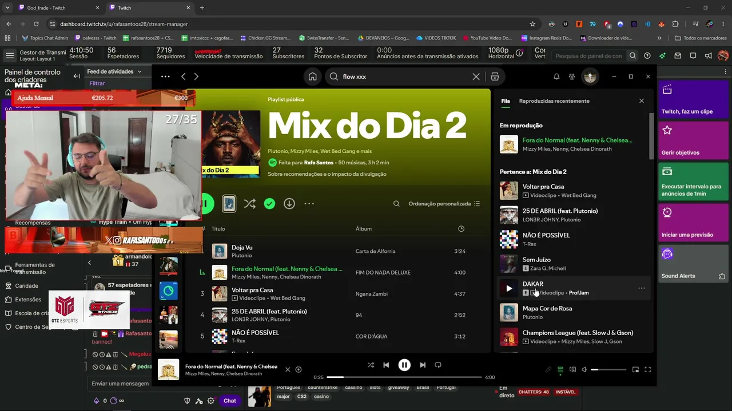Toggle the playlist saved checkmark
The image size is (732, 411).
[x=269, y=204]
